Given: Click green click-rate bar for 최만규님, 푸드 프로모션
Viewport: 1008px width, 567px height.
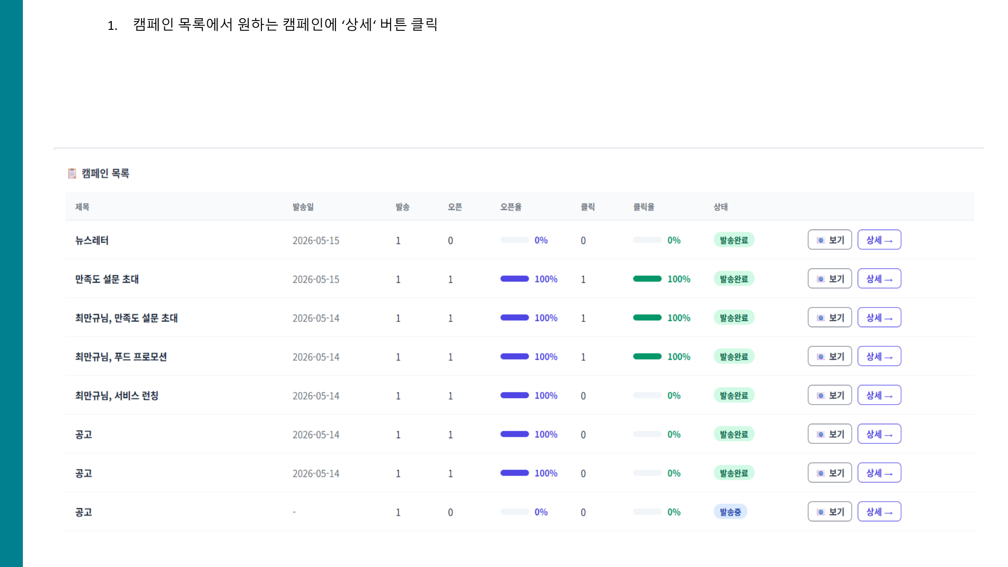Looking at the screenshot, I should [647, 356].
